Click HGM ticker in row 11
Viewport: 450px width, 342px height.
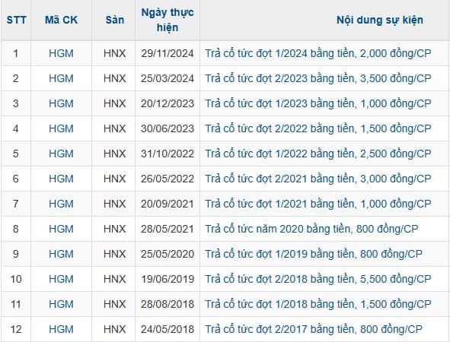61,304
